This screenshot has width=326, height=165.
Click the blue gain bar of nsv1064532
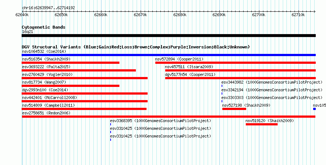point(168,55)
